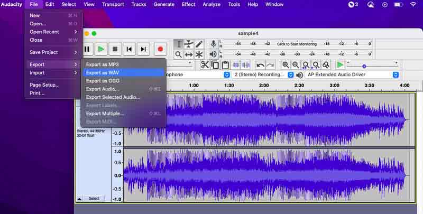Choose Open... from File menu

coord(53,24)
